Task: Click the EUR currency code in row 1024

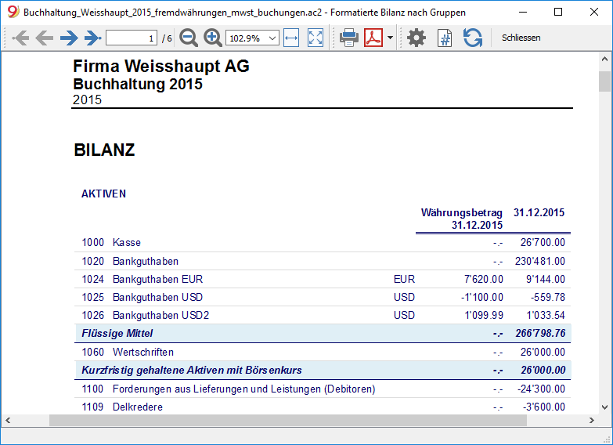Action: click(x=404, y=279)
